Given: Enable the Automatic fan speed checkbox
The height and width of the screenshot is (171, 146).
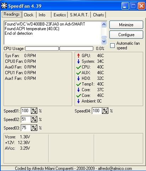Looking at the screenshot, I should pos(112,45).
